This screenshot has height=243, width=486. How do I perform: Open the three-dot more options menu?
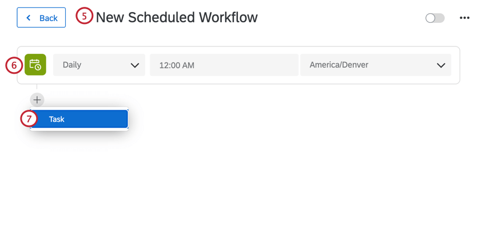(464, 18)
